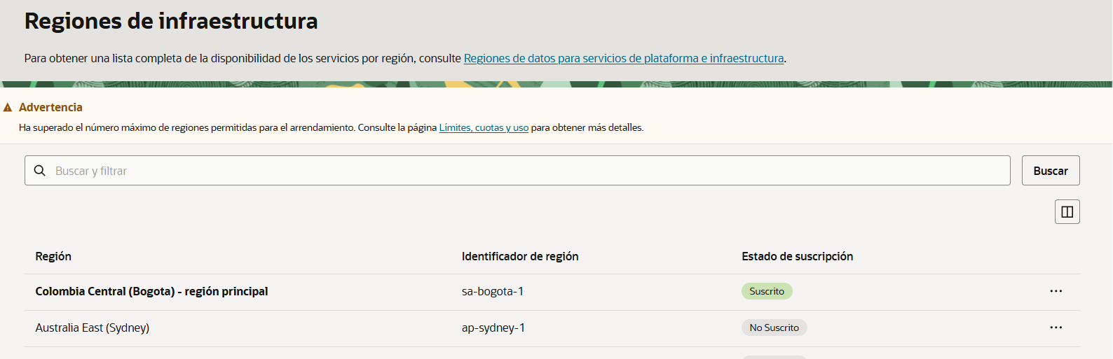Click the No Suscrito status badge

[x=774, y=328]
